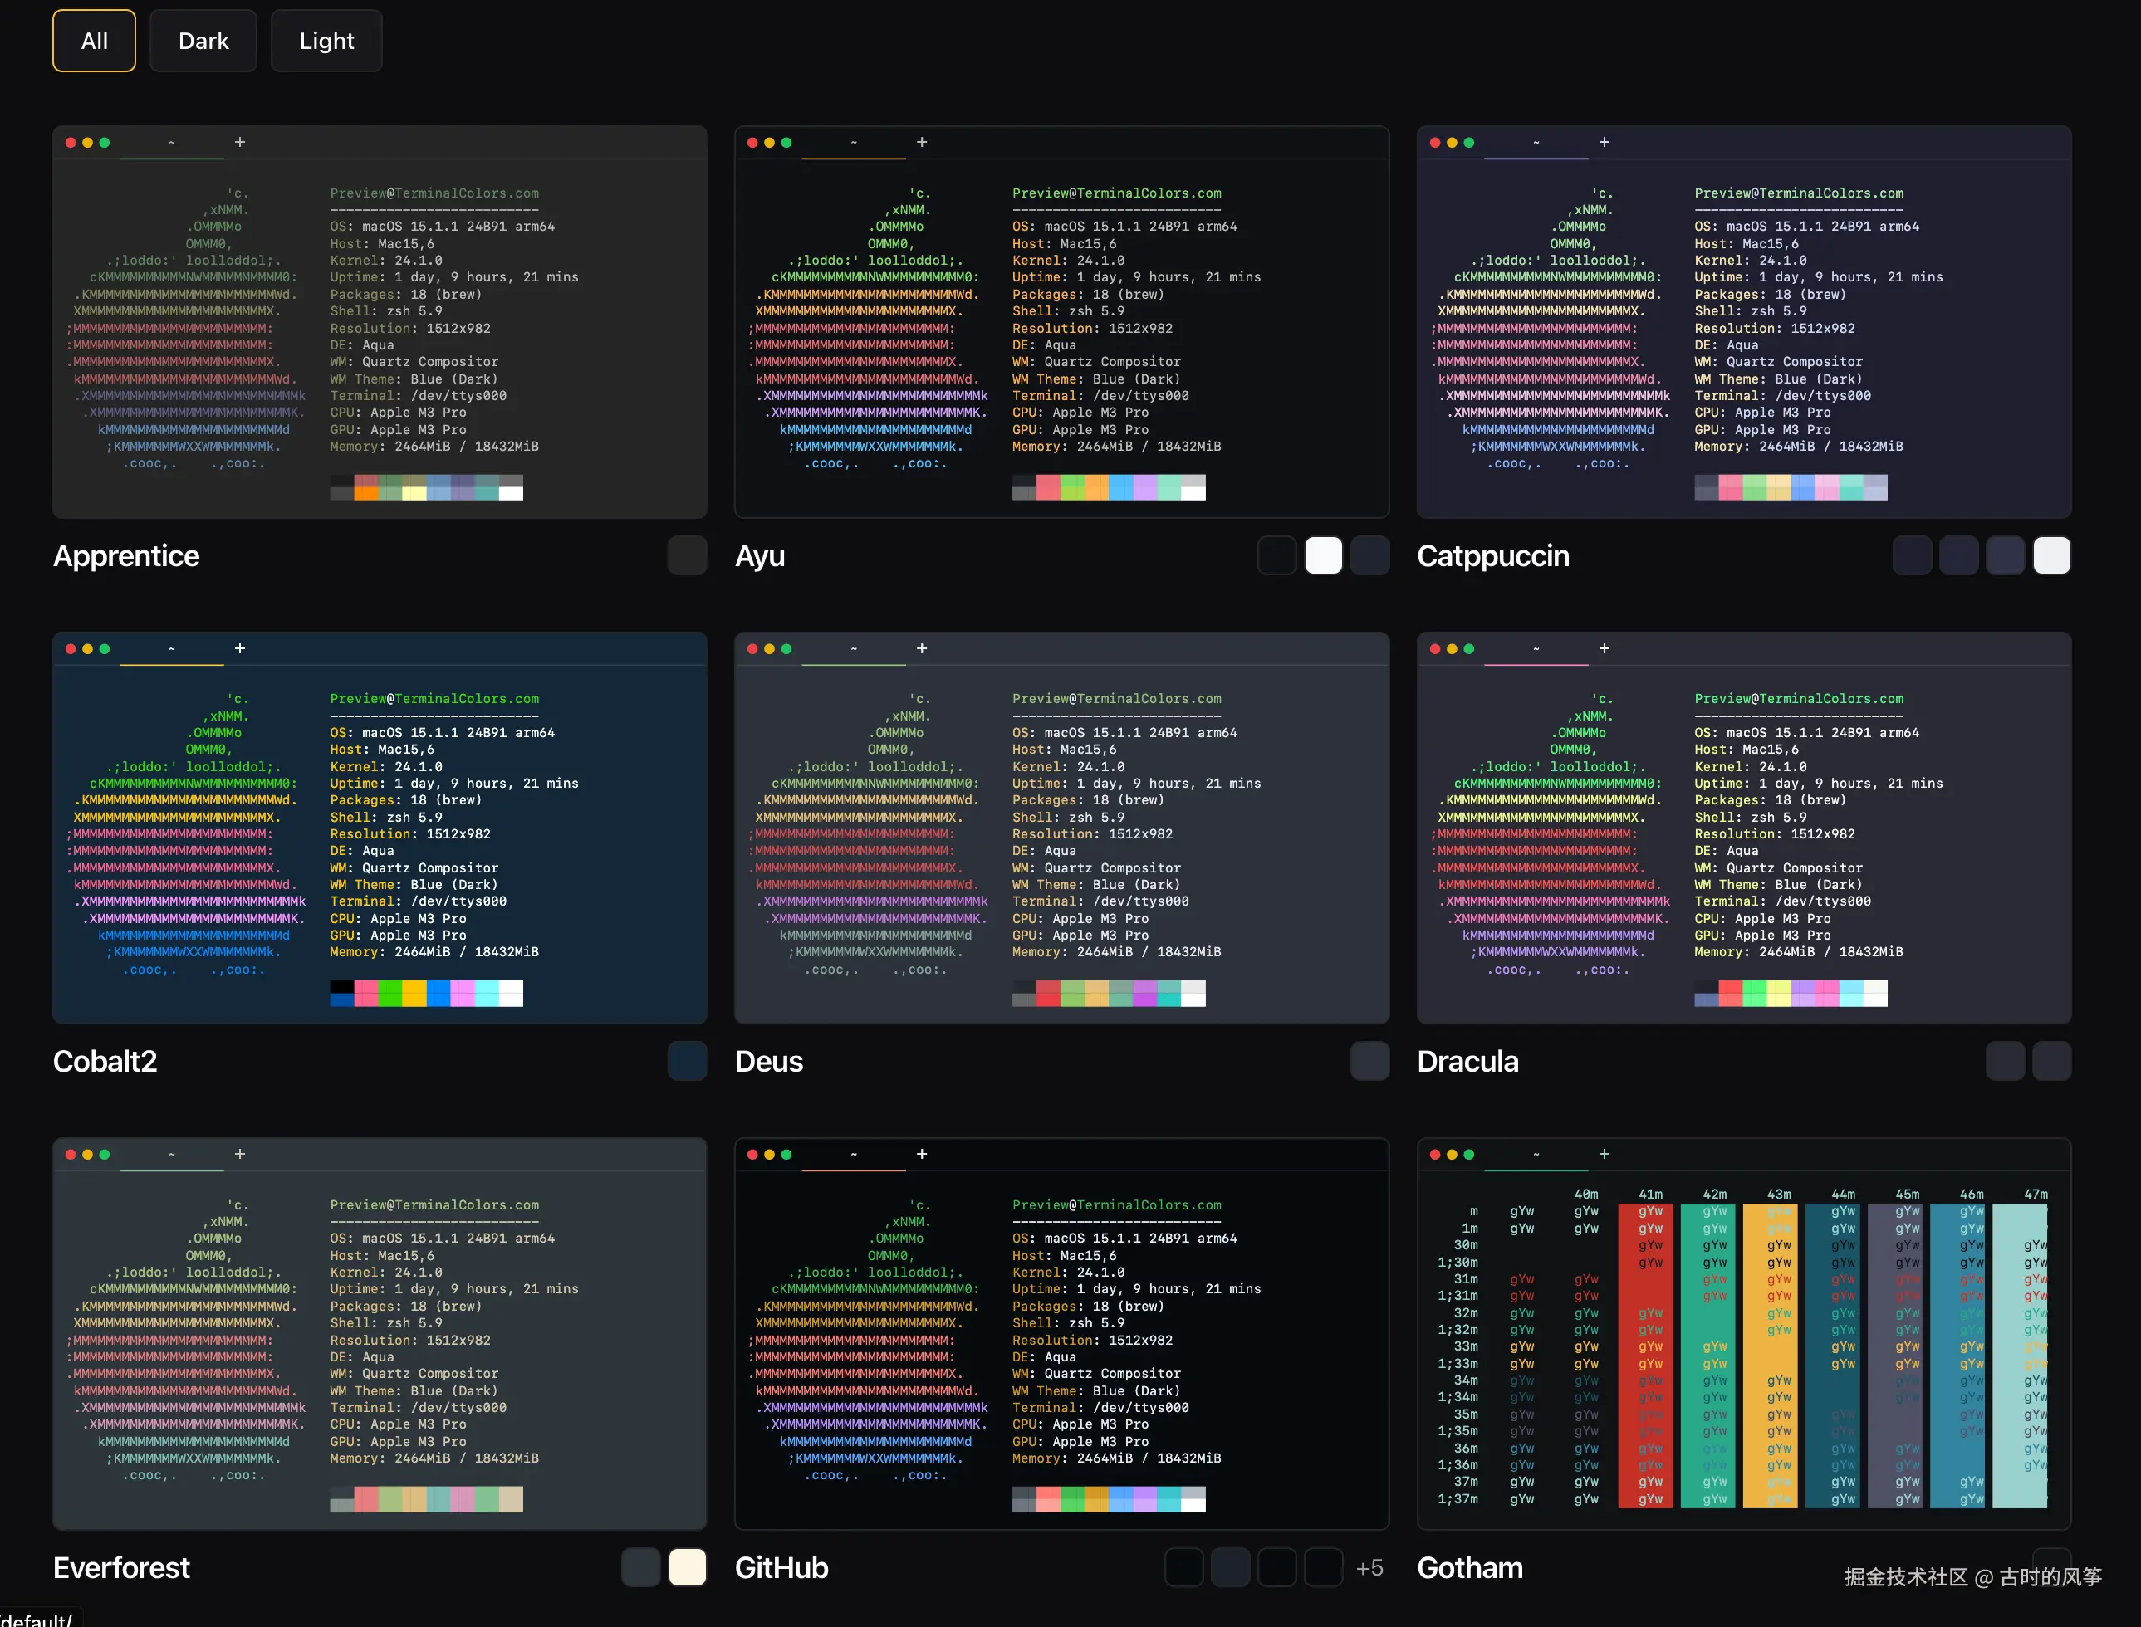Open the Everforest theme title
2141x1627 pixels.
coord(121,1567)
